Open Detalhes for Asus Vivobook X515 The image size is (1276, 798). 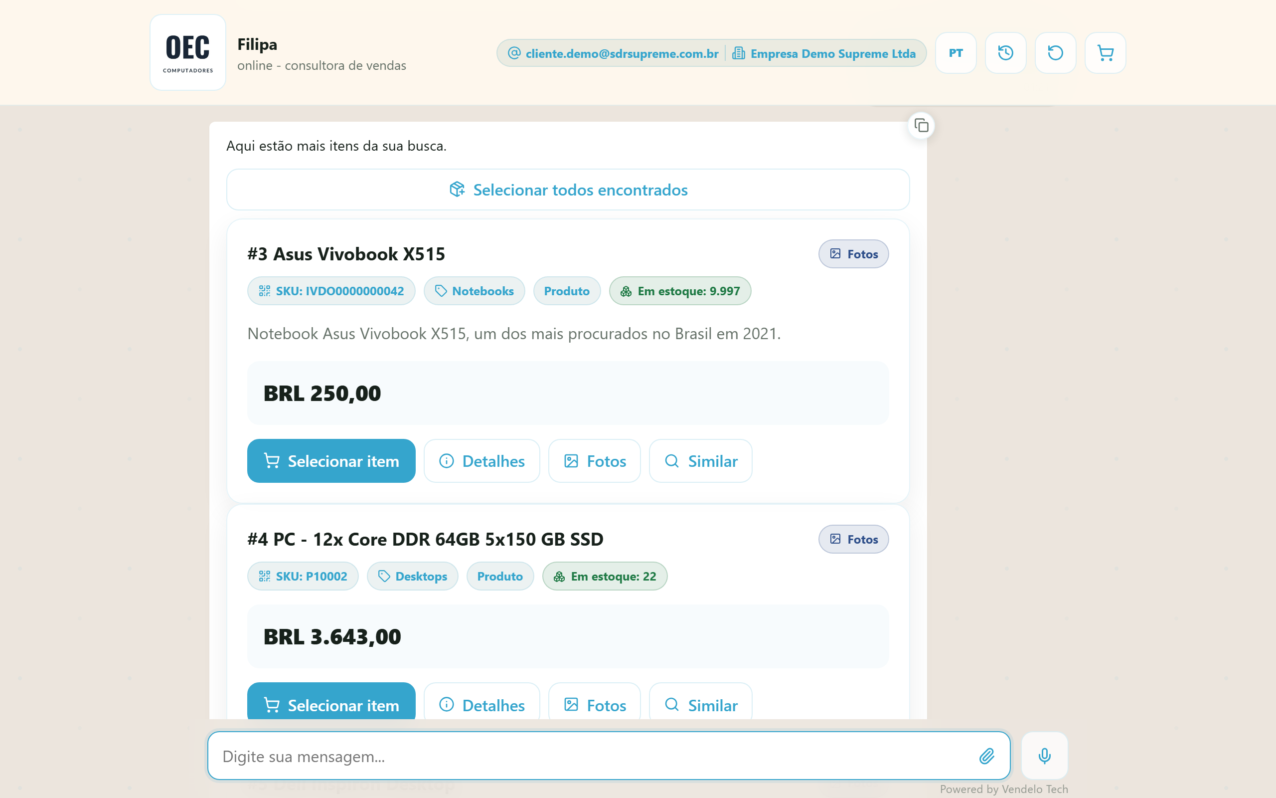pos(482,461)
